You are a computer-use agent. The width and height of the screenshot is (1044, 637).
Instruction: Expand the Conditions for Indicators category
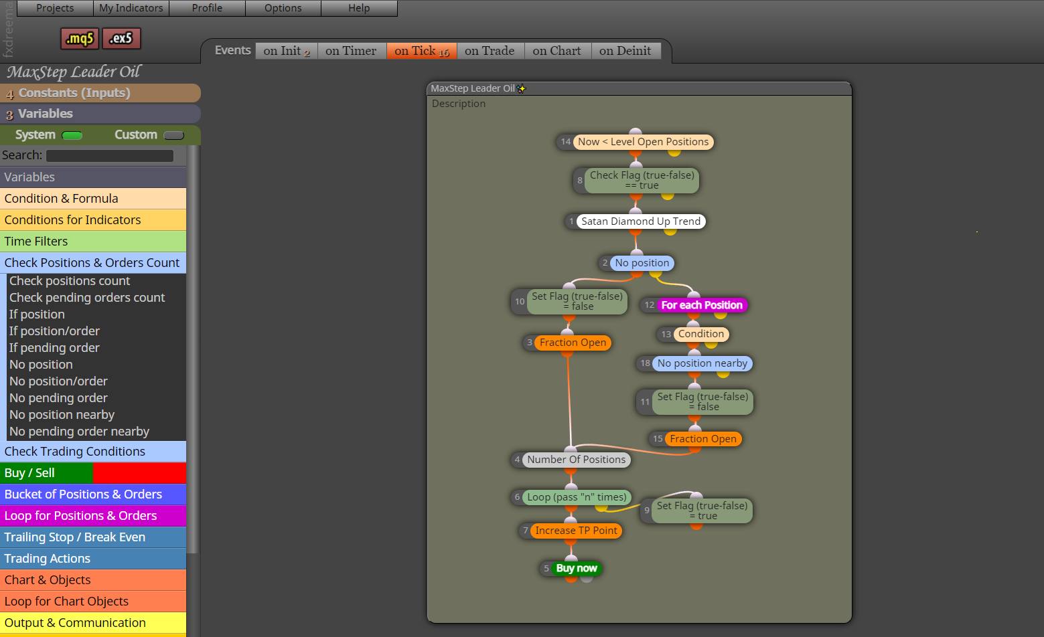pyautogui.click(x=93, y=220)
